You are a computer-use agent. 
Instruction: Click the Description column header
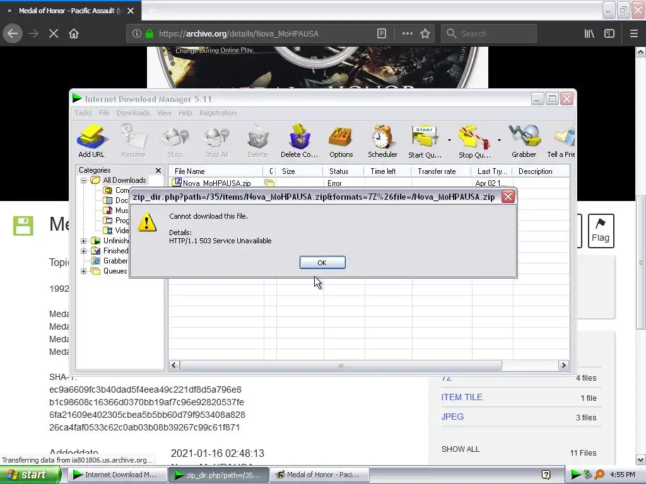541,171
